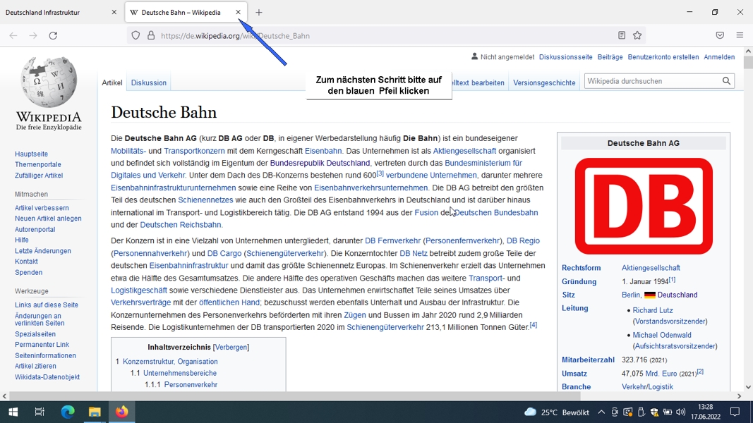
Task: Click the horizontal scrollbar at page bottom
Action: [x=295, y=396]
